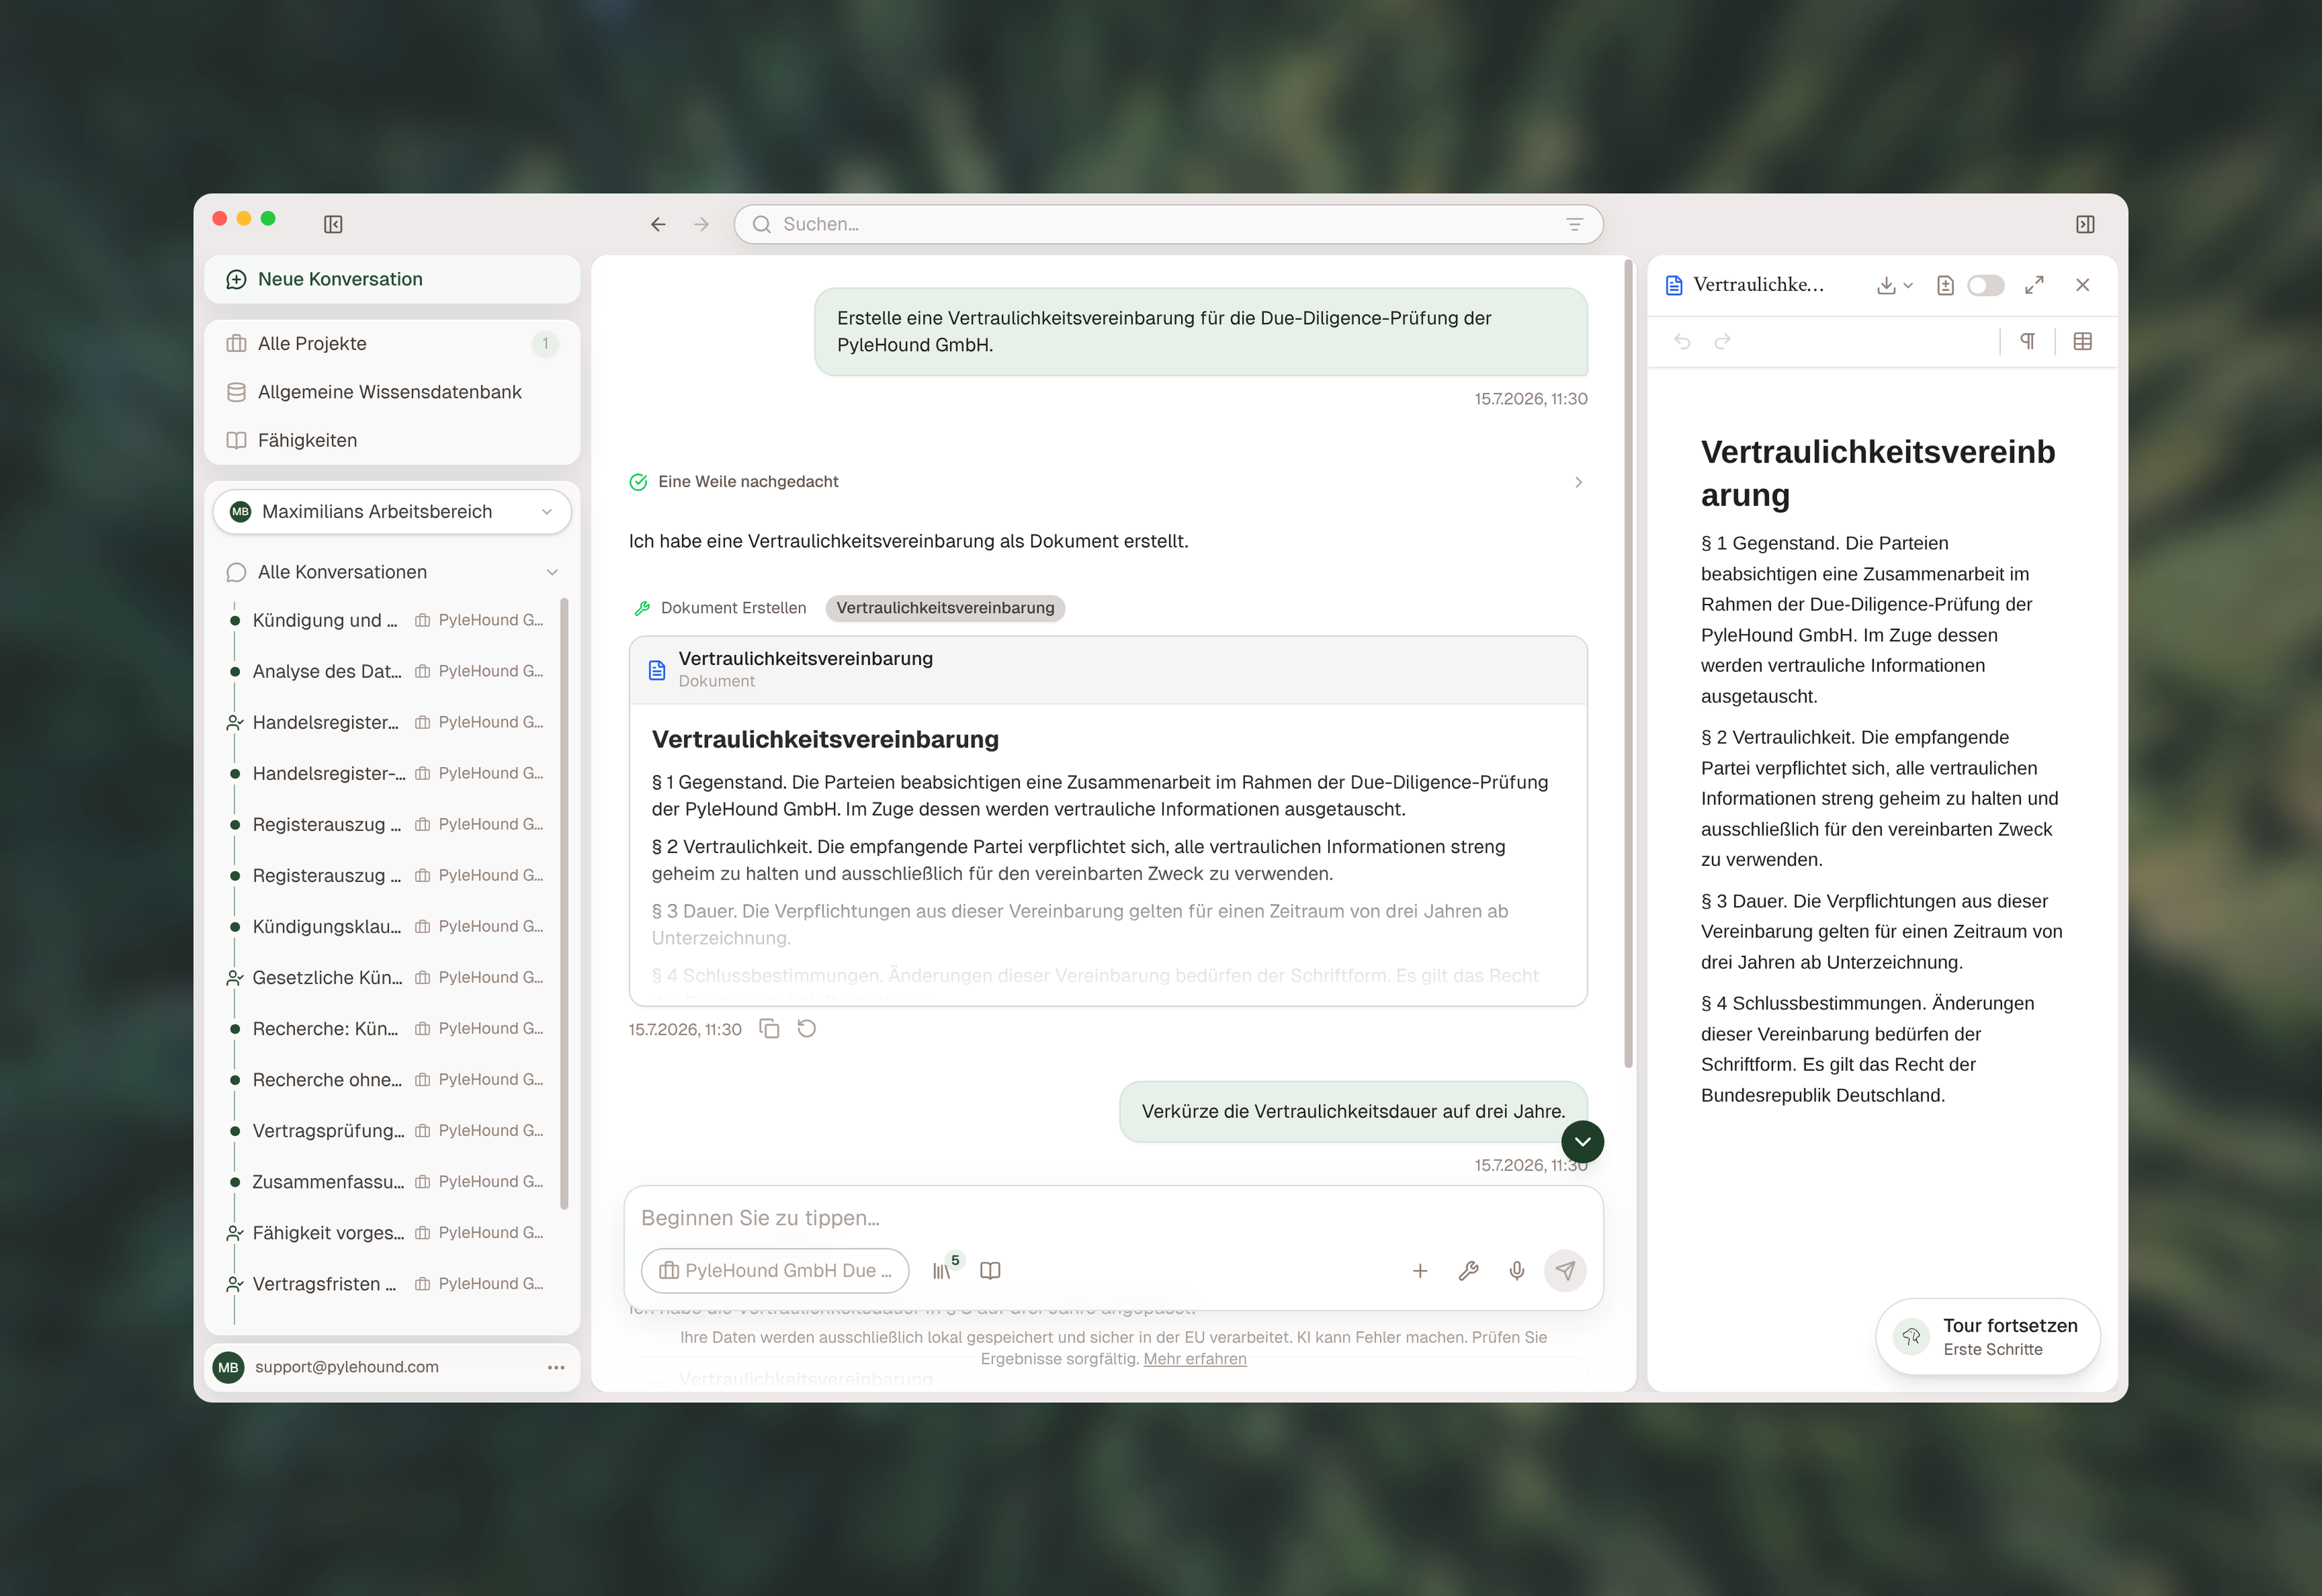The height and width of the screenshot is (1596, 2322).
Task: Open the download document dropdown
Action: [1894, 285]
